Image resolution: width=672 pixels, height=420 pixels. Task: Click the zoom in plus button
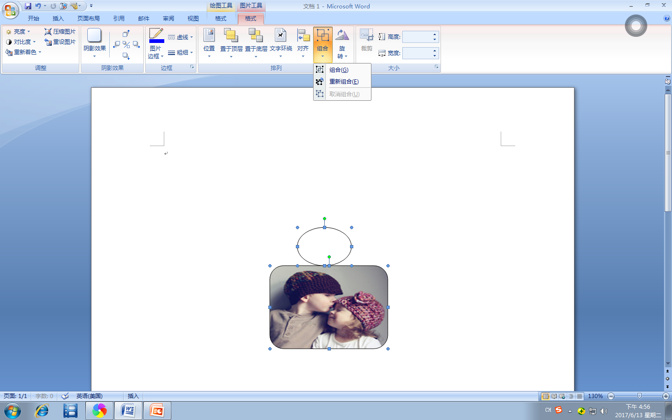[x=666, y=396]
